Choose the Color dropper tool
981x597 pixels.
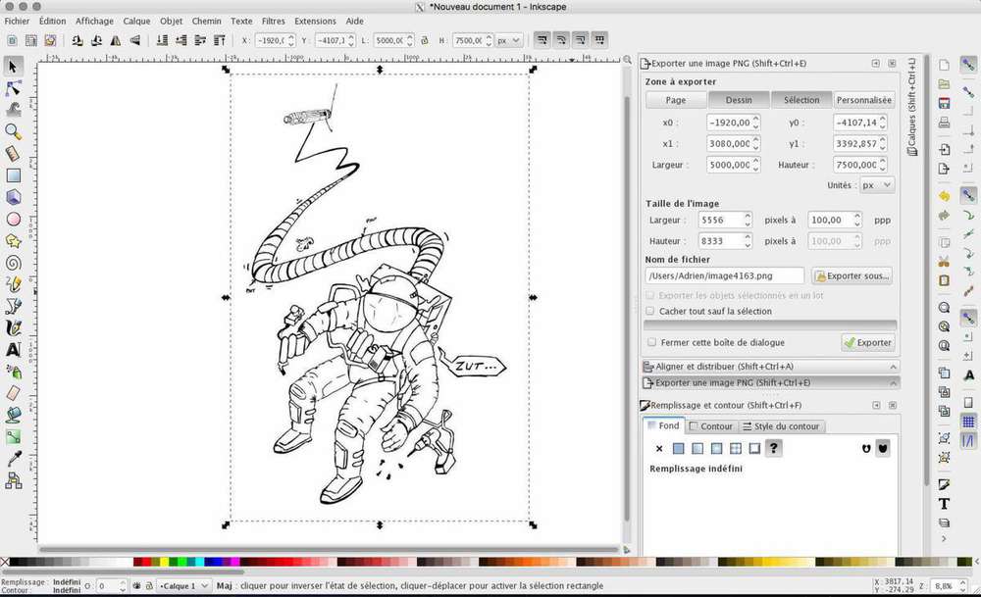click(x=13, y=459)
